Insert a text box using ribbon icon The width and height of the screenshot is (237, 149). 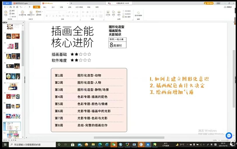point(108,13)
